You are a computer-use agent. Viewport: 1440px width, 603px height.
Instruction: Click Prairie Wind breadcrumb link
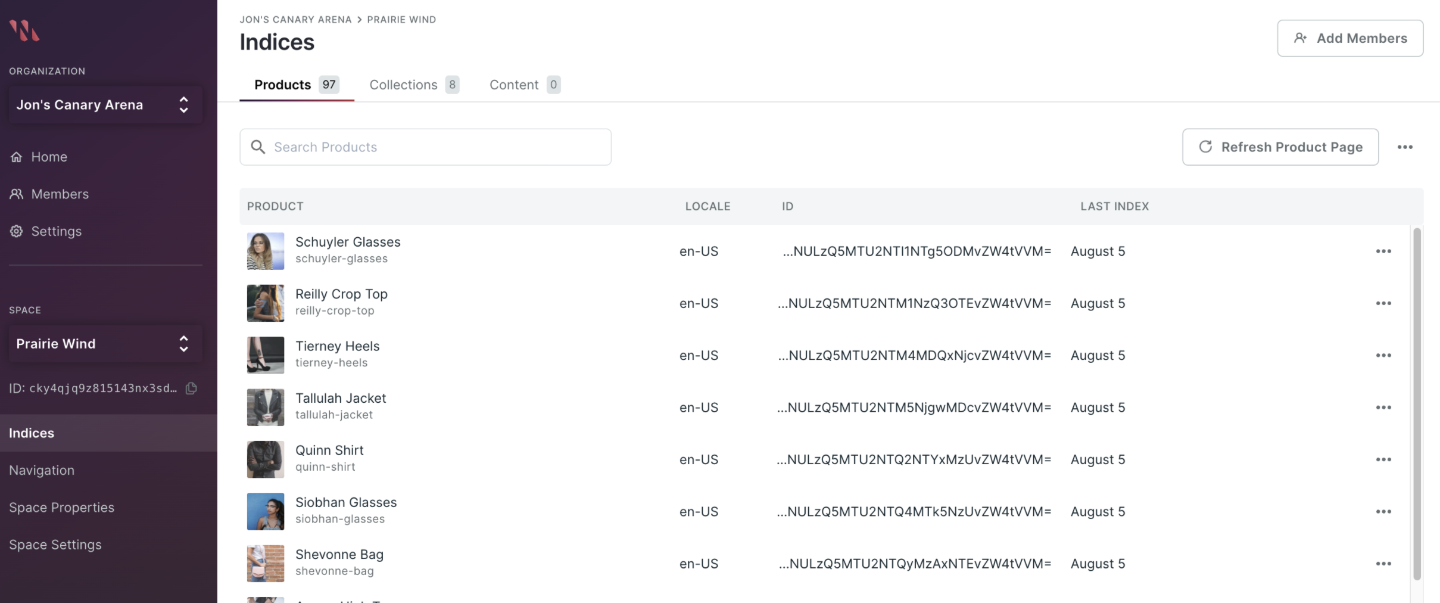pyautogui.click(x=401, y=20)
